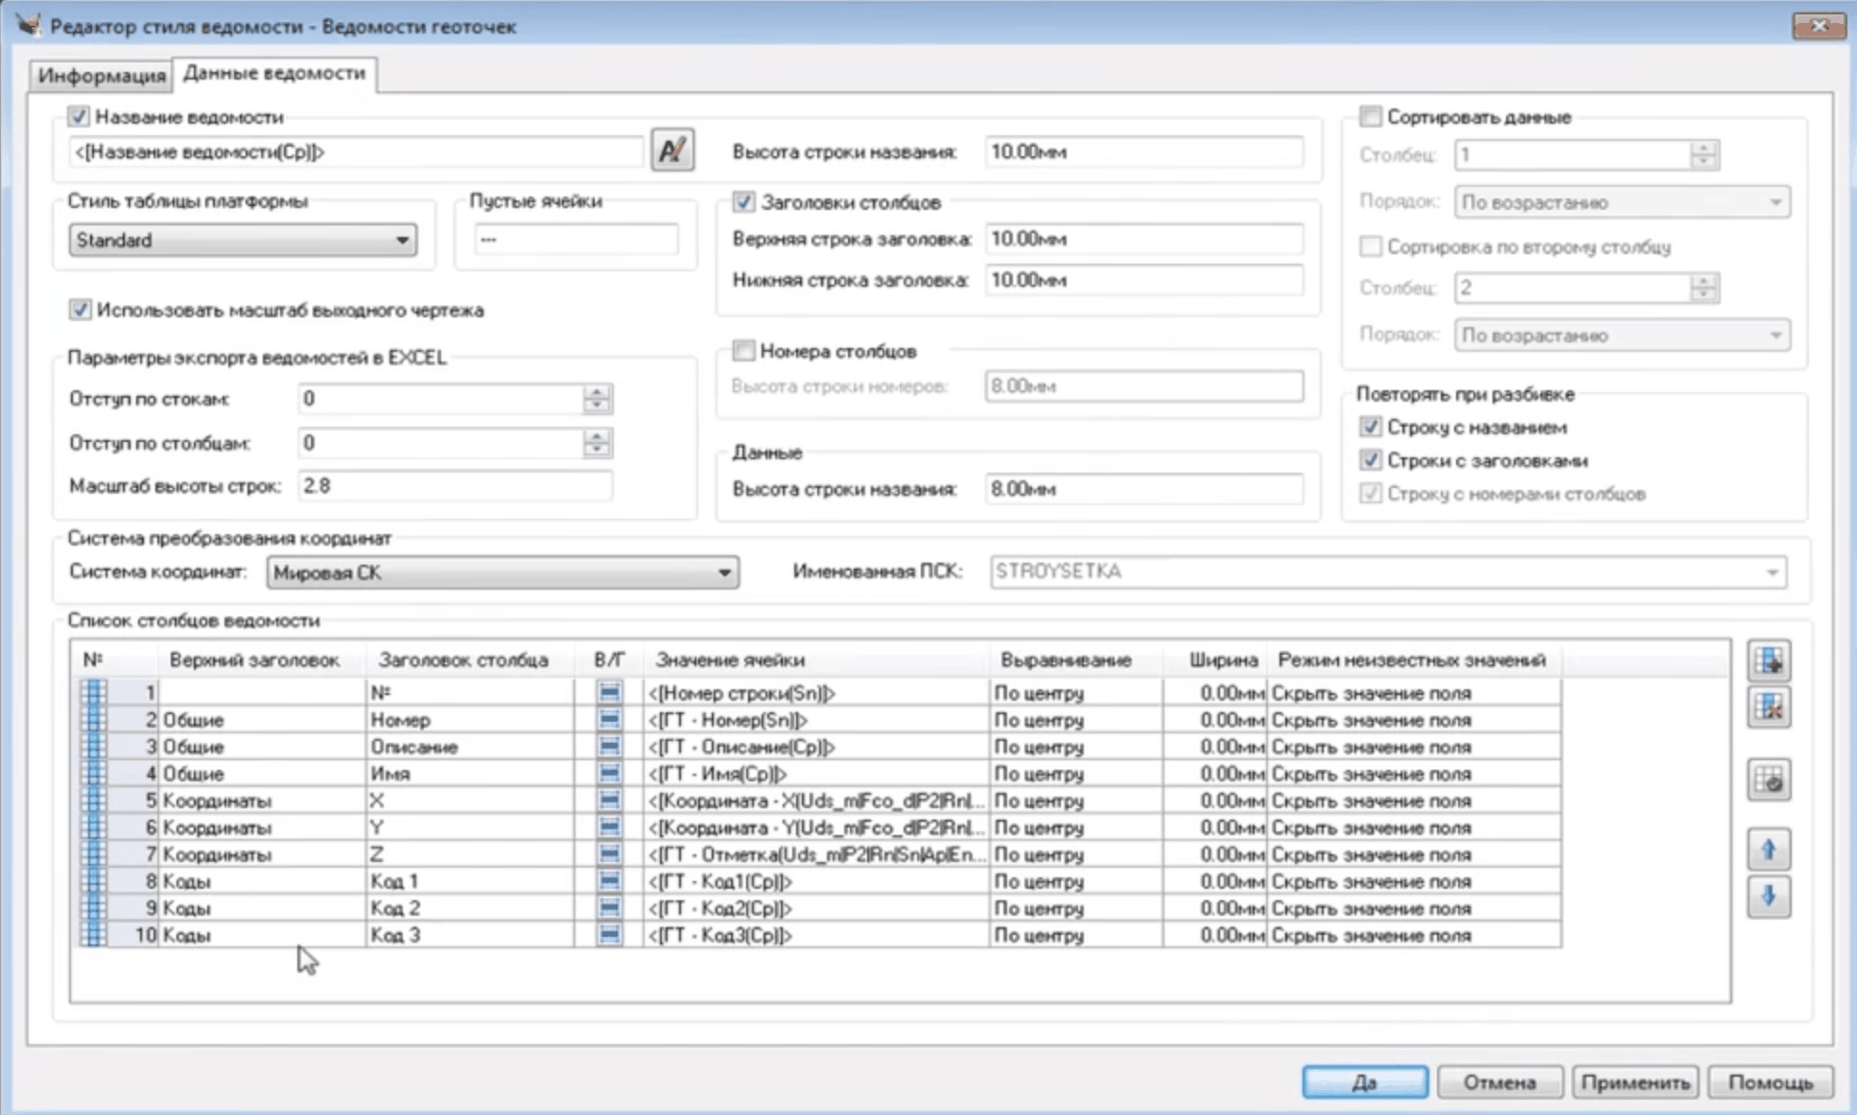The height and width of the screenshot is (1115, 1857).
Task: Open Помощь button
Action: [x=1771, y=1082]
